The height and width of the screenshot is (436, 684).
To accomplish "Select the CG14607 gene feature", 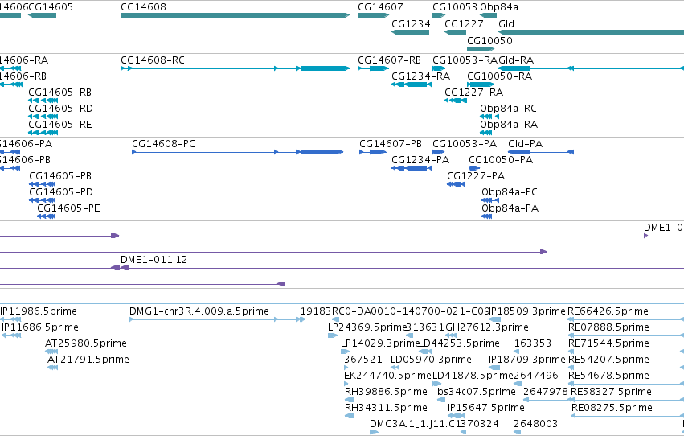I will coord(373,15).
